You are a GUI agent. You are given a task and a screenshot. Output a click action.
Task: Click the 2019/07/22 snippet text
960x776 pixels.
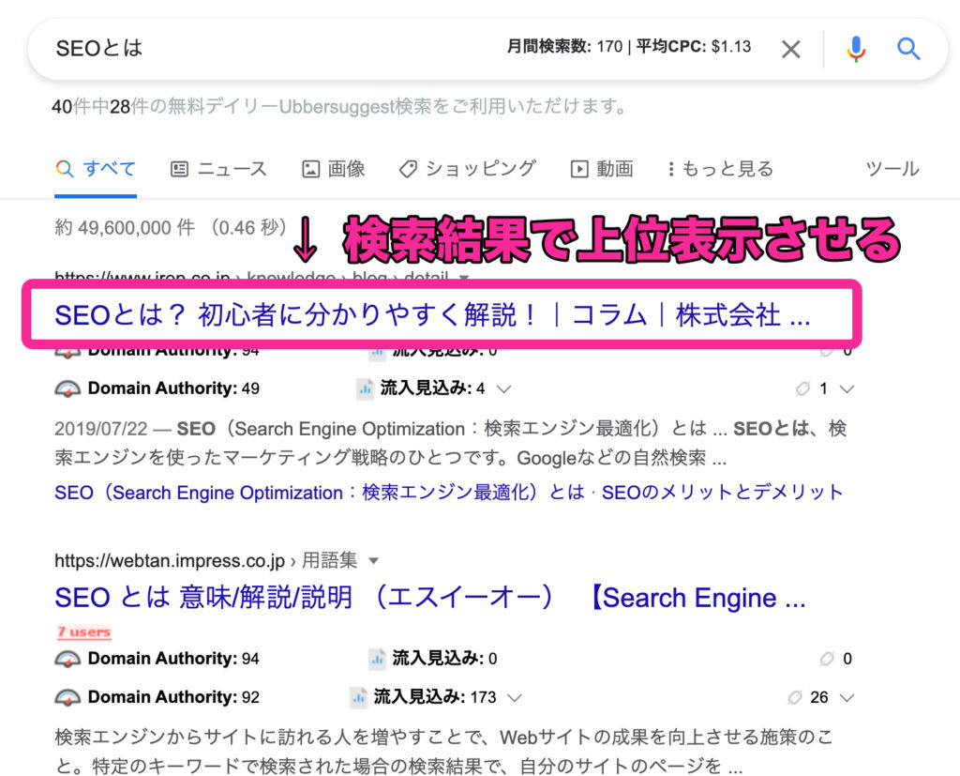451,443
